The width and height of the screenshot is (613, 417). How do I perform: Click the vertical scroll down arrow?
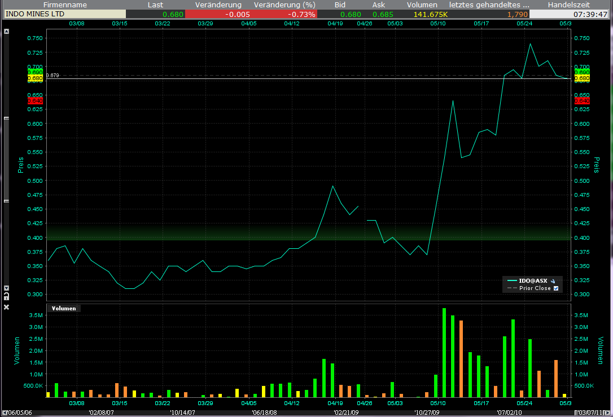6,288
